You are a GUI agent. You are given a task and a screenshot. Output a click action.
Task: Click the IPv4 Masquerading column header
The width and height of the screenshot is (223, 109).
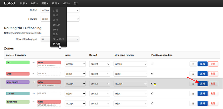[x=162, y=55]
